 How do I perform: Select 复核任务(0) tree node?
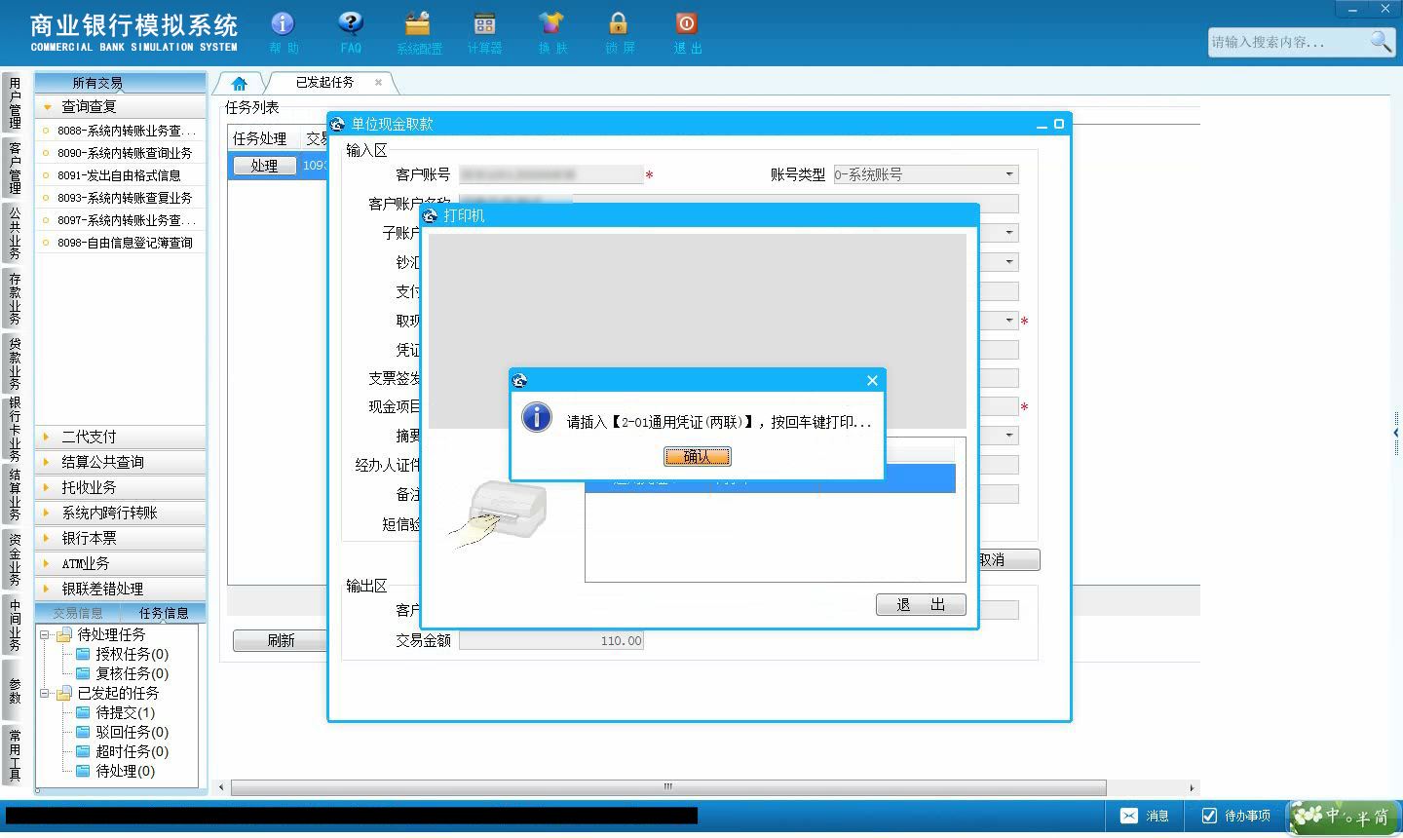132,673
